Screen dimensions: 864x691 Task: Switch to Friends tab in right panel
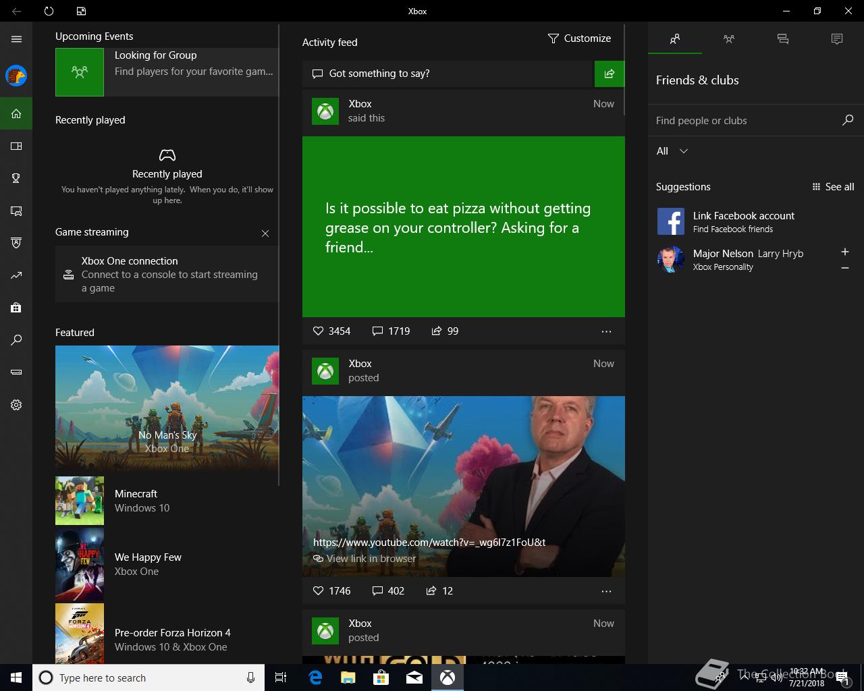(x=675, y=39)
